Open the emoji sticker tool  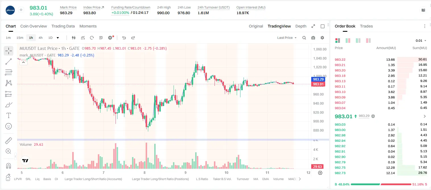pos(9,126)
